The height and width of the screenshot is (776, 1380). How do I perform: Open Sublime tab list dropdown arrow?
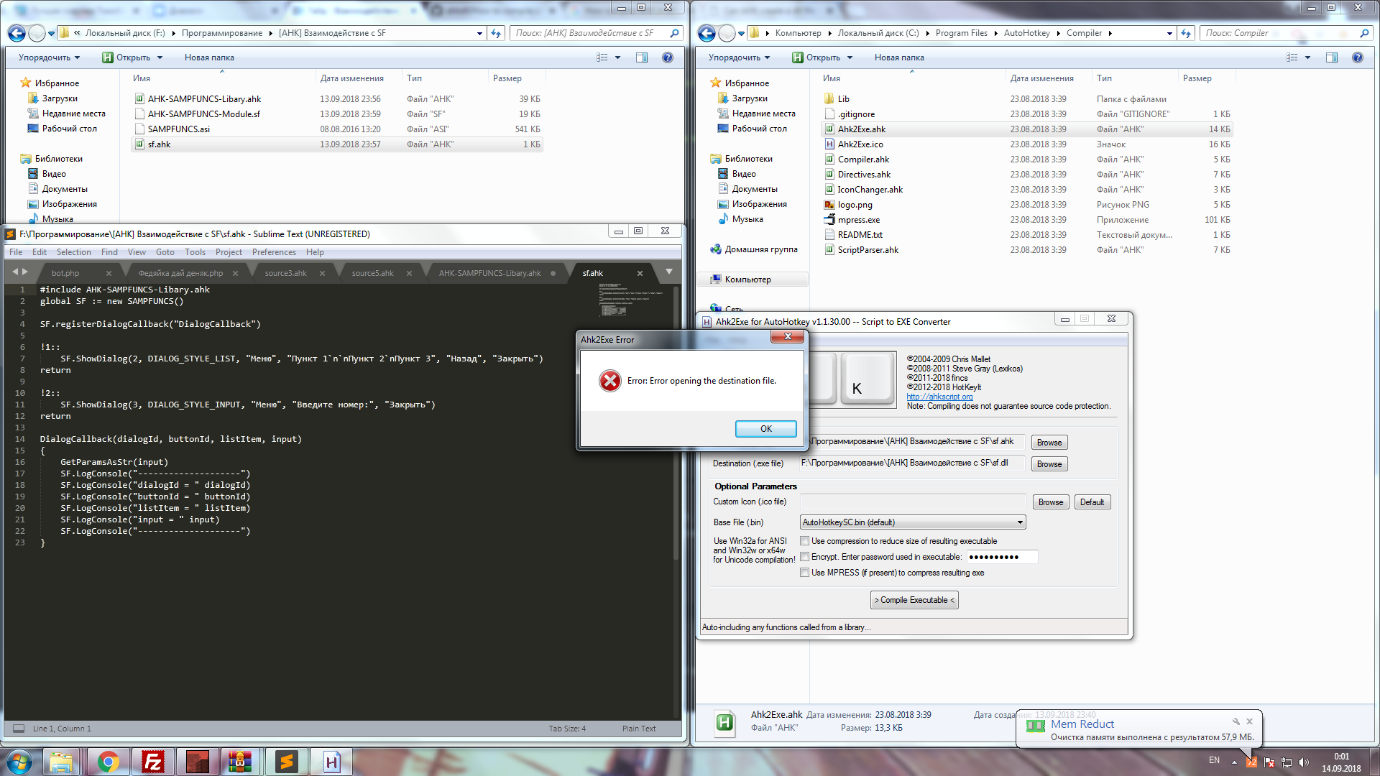(x=669, y=272)
